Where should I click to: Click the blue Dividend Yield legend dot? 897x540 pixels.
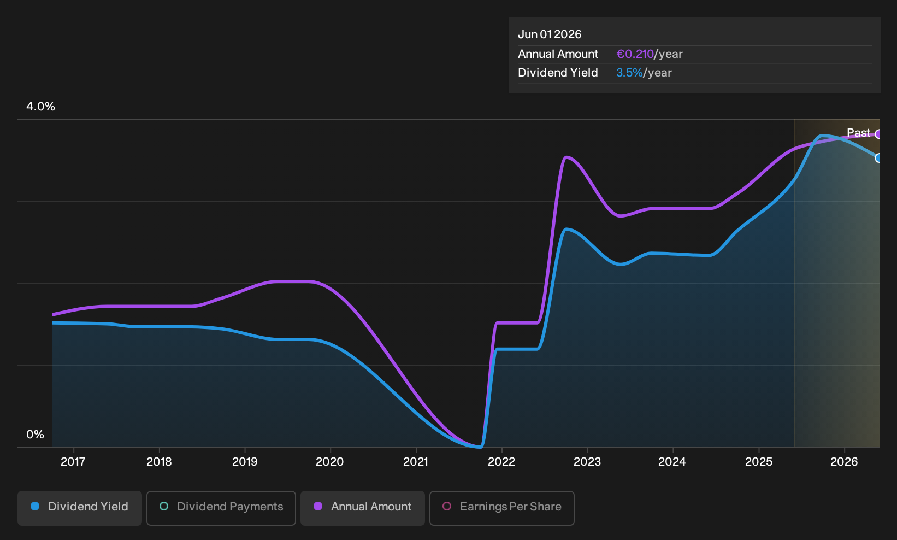(35, 506)
